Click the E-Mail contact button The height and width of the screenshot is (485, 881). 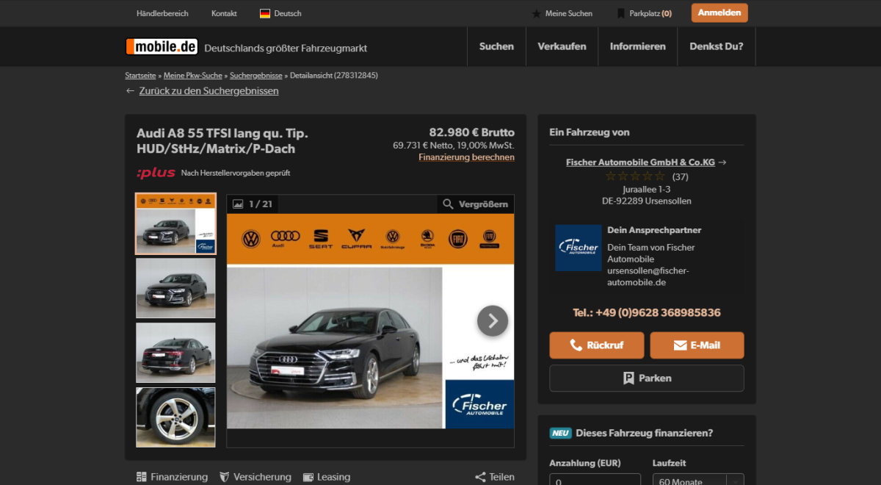pyautogui.click(x=697, y=345)
